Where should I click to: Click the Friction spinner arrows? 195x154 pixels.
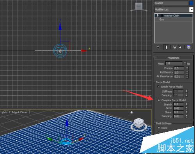pyautogui.click(x=187, y=68)
